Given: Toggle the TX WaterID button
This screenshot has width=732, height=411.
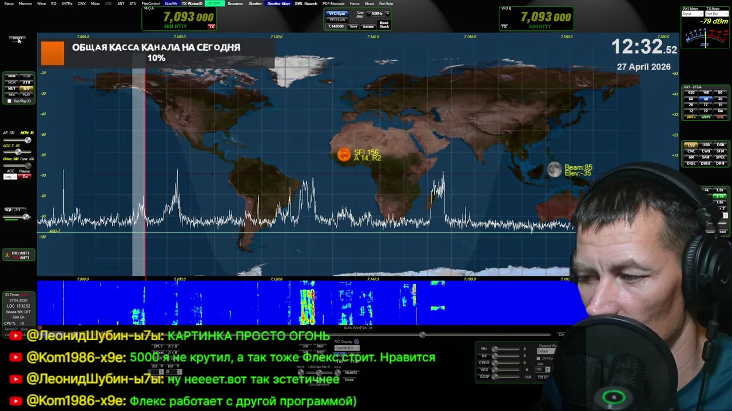Looking at the screenshot, I should pos(192,3).
